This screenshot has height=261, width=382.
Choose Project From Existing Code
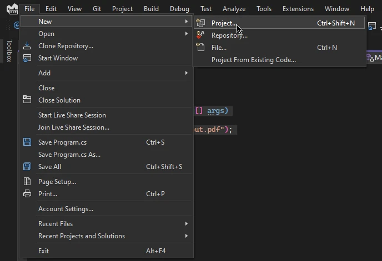click(x=253, y=60)
